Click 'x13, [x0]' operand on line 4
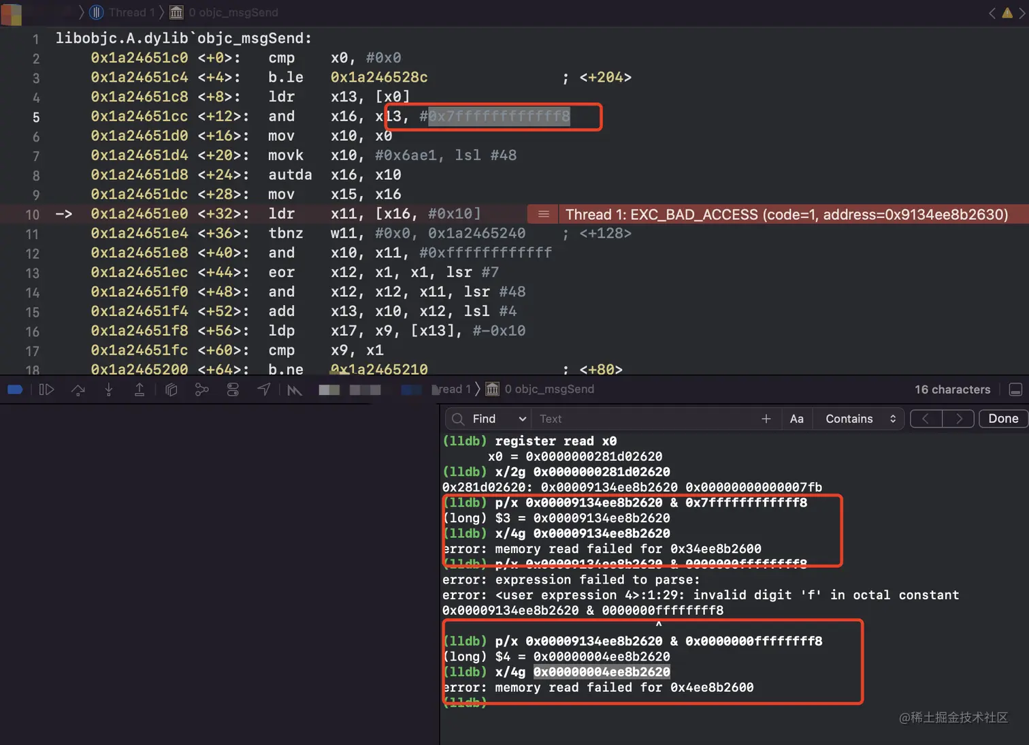The height and width of the screenshot is (745, 1029). pos(370,97)
